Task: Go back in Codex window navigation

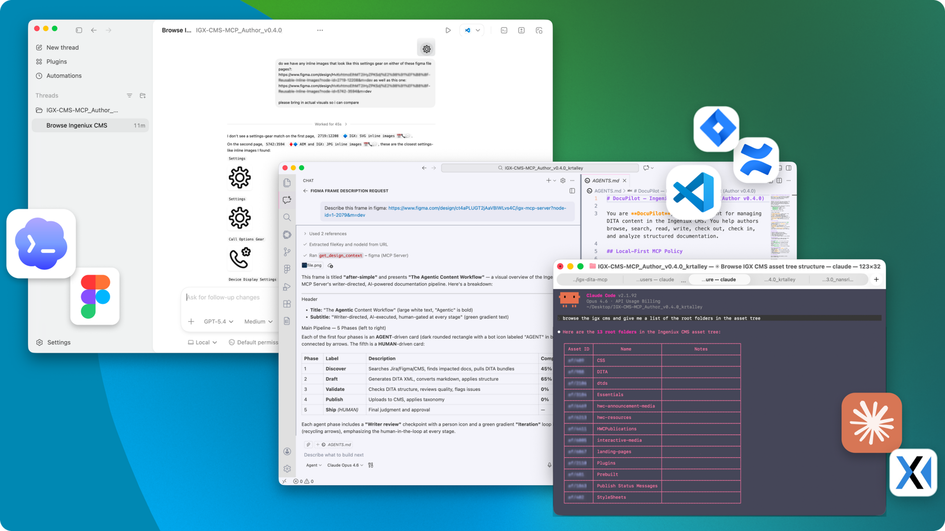Action: click(x=94, y=30)
